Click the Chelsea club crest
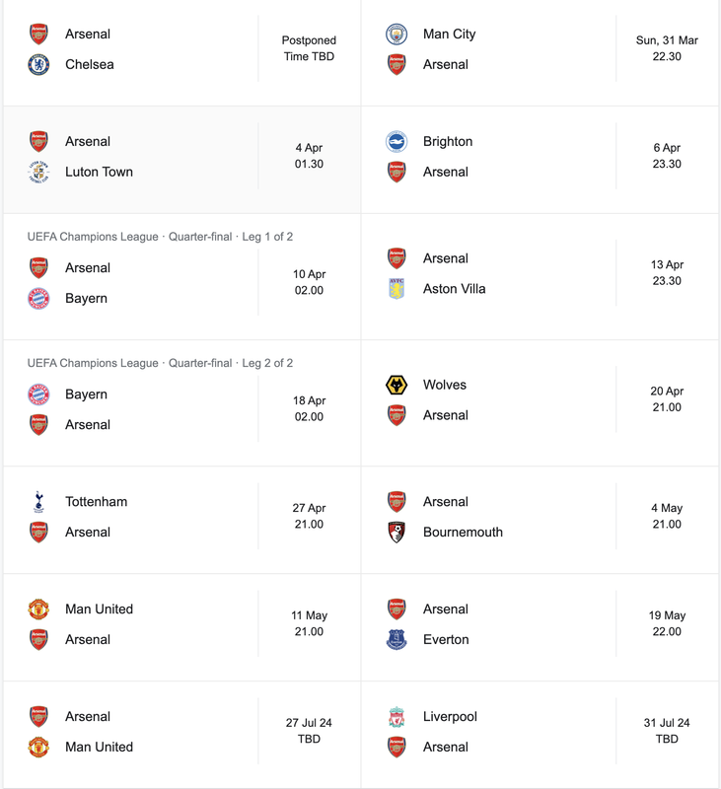721x789 pixels. [x=38, y=64]
